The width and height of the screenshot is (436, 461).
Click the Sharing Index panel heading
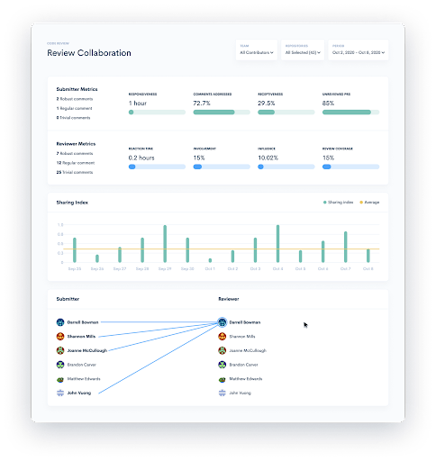pos(72,203)
